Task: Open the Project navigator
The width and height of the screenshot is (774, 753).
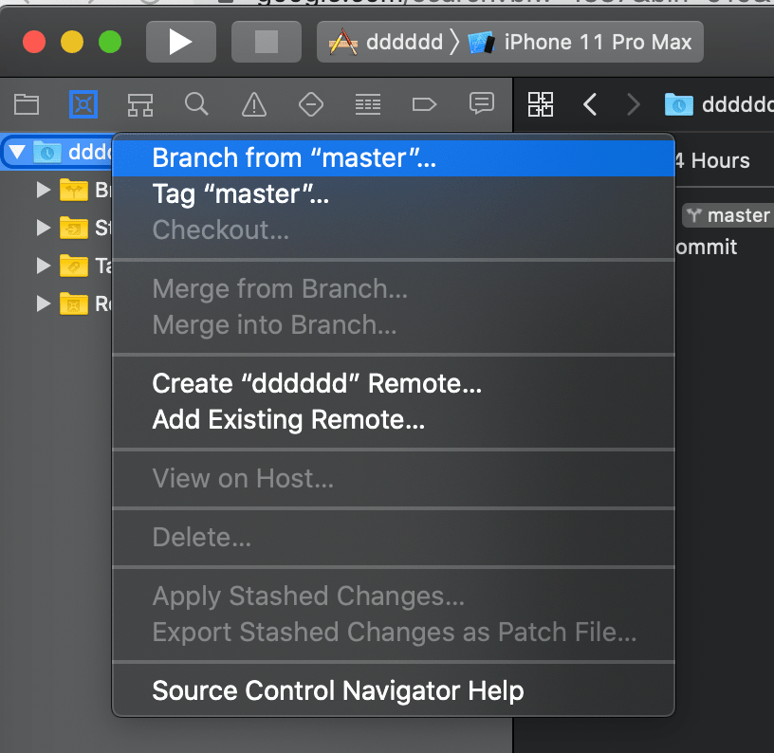Action: [26, 104]
